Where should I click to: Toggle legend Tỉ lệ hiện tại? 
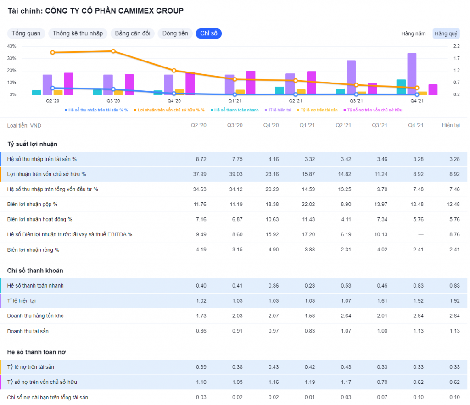pyautogui.click(x=278, y=110)
